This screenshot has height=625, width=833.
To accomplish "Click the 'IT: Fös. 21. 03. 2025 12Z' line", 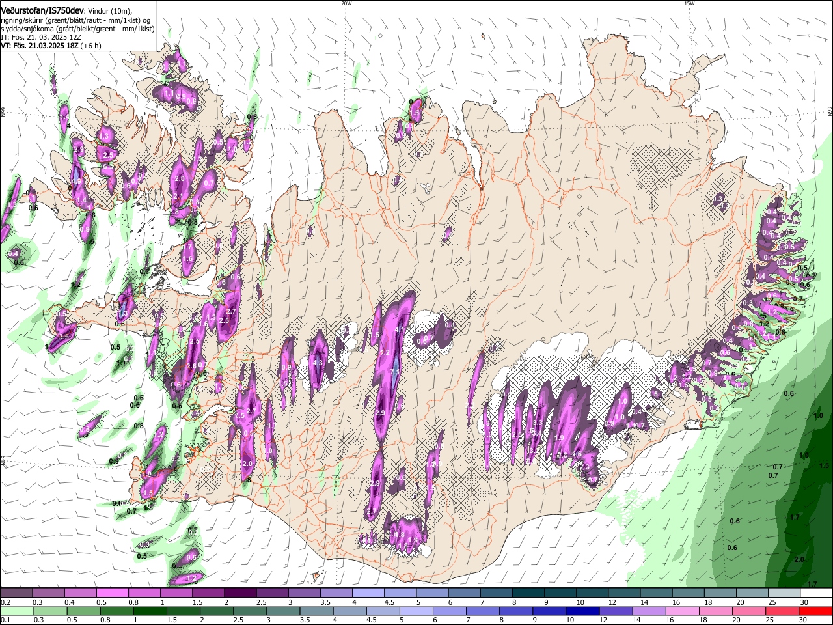I will pos(40,37).
